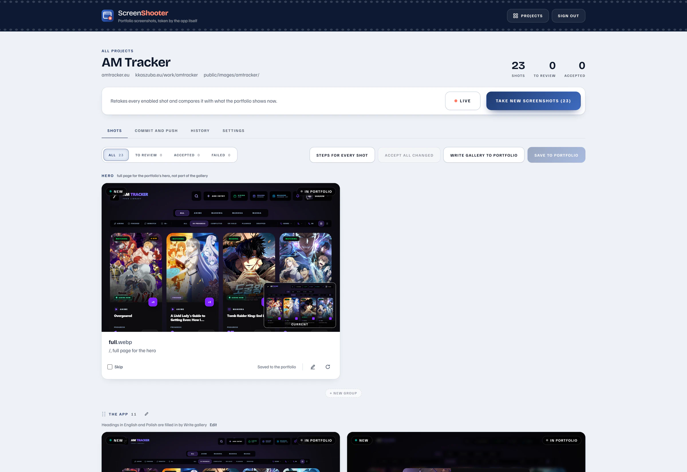
Task: Open the Commit and Push tab
Action: pyautogui.click(x=156, y=131)
